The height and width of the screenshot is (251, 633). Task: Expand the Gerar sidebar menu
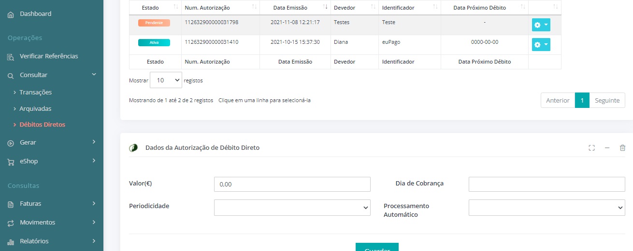point(52,143)
